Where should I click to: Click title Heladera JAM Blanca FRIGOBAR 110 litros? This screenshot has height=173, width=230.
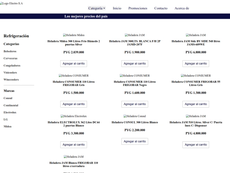(74, 164)
